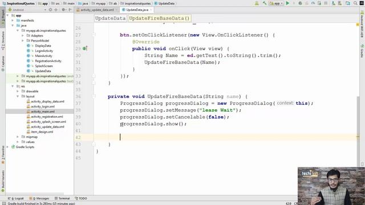Viewport: 365px width, 205px height.
Task: Click the hammer Make Project icon
Action: pyautogui.click(x=265, y=3)
